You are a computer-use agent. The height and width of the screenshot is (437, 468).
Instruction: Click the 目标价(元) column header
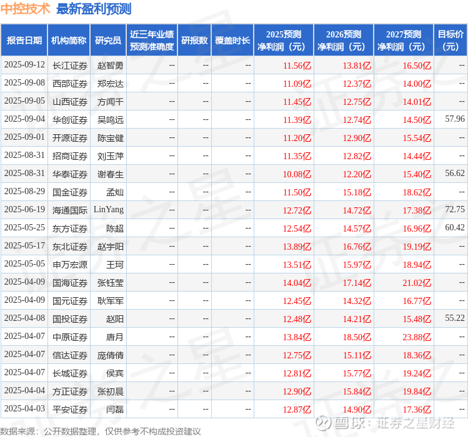click(x=451, y=41)
